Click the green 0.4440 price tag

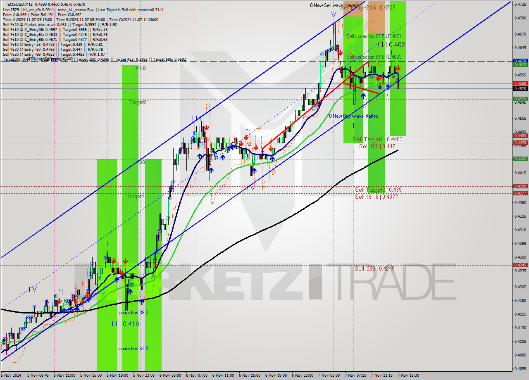click(519, 159)
